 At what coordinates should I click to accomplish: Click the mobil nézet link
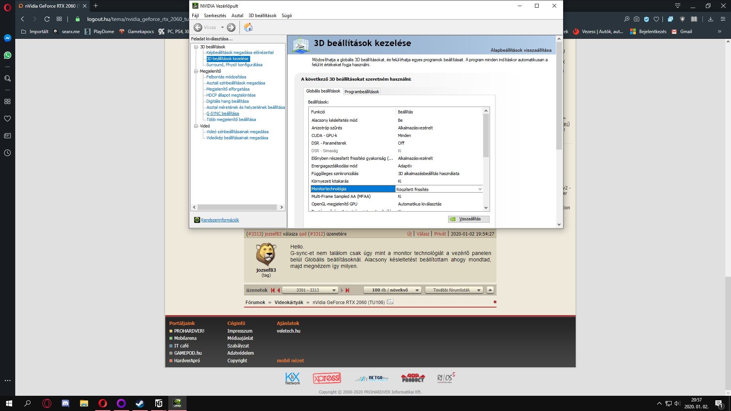290,361
